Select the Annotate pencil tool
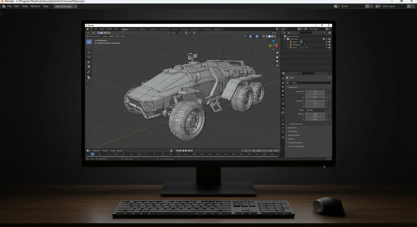The image size is (417, 227). click(89, 72)
